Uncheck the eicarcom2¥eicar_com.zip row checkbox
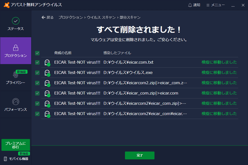Viewport: 248px width, 165px height. point(37,103)
